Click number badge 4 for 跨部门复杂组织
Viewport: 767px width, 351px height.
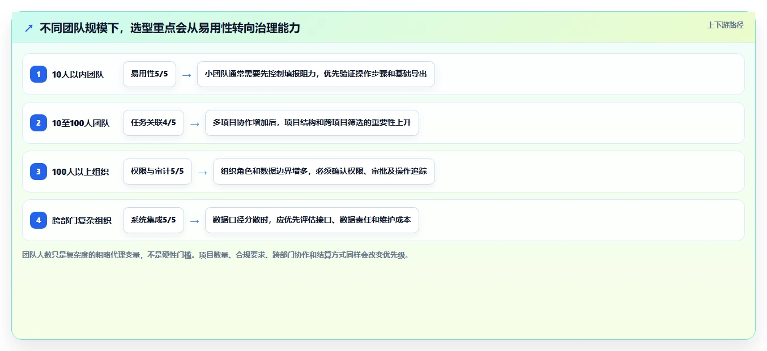click(39, 220)
